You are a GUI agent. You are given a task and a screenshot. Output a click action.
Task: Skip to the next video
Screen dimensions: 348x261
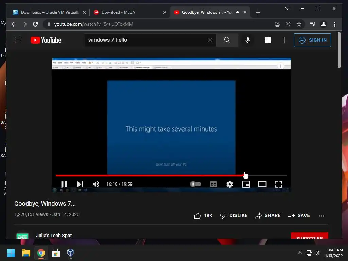pyautogui.click(x=80, y=184)
